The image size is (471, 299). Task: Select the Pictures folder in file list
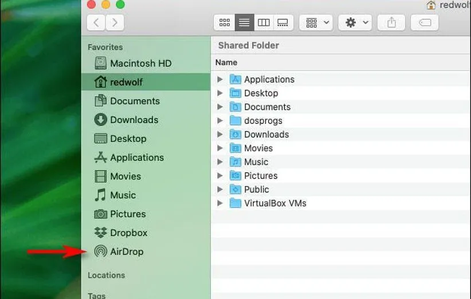coord(260,176)
